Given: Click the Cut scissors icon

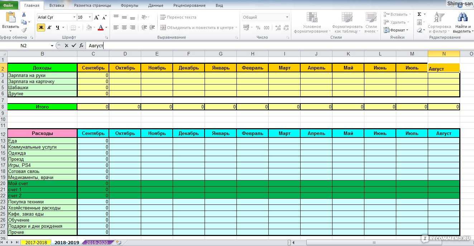Looking at the screenshot, I should pos(24,14).
